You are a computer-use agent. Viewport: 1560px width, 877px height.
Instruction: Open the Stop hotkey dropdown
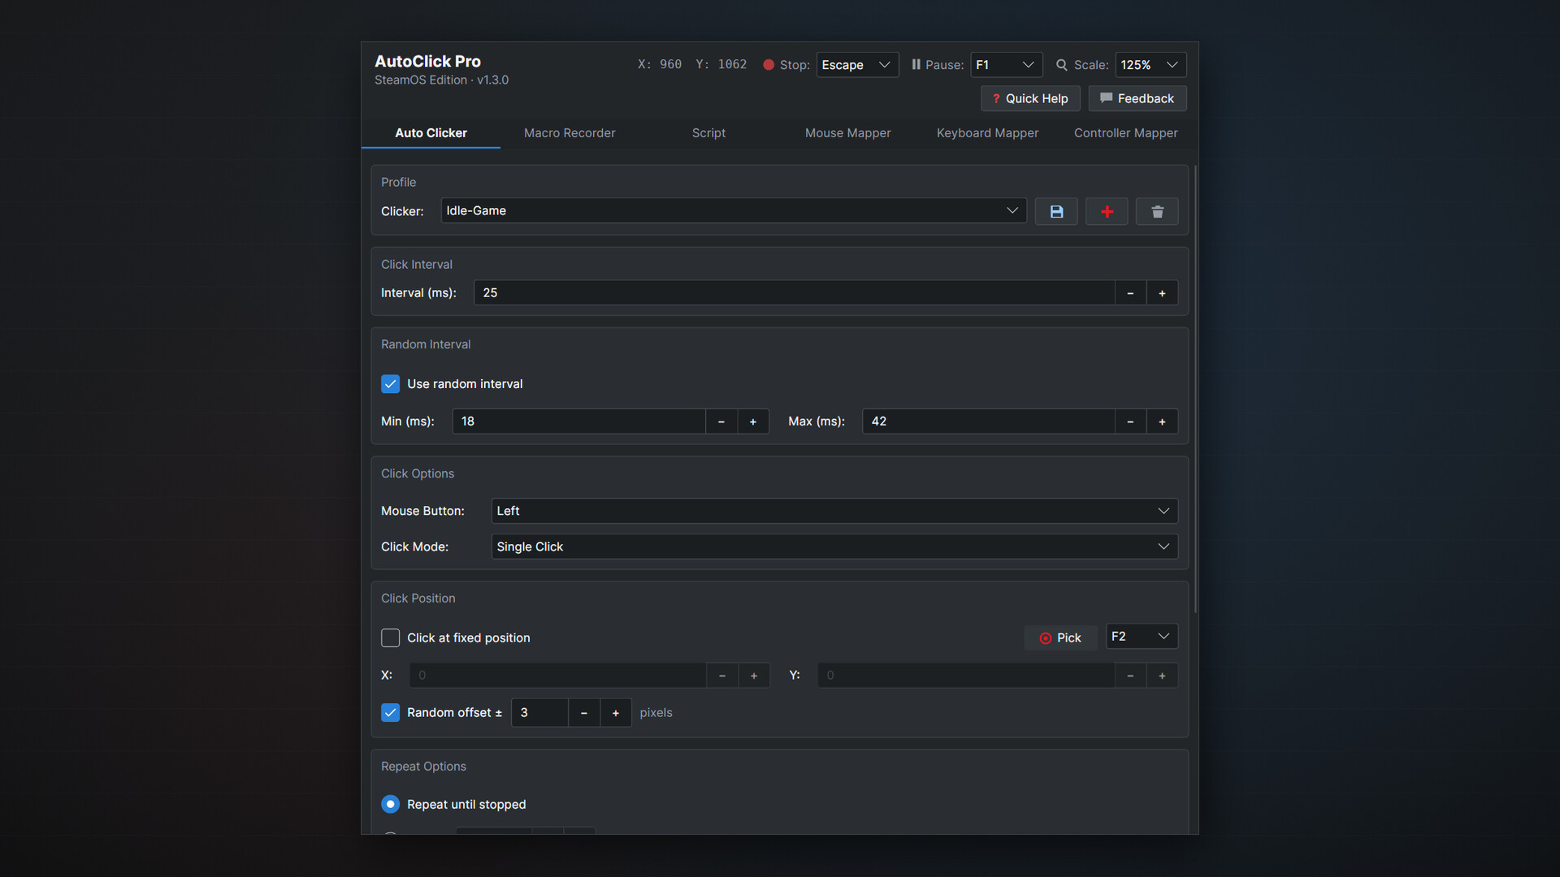coord(857,65)
